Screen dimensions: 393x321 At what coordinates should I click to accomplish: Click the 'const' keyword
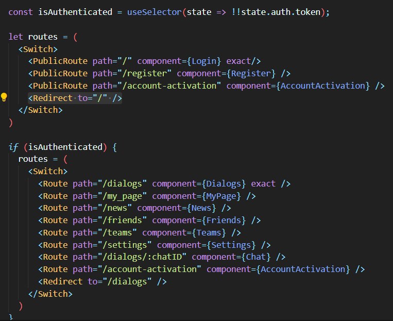coord(21,12)
